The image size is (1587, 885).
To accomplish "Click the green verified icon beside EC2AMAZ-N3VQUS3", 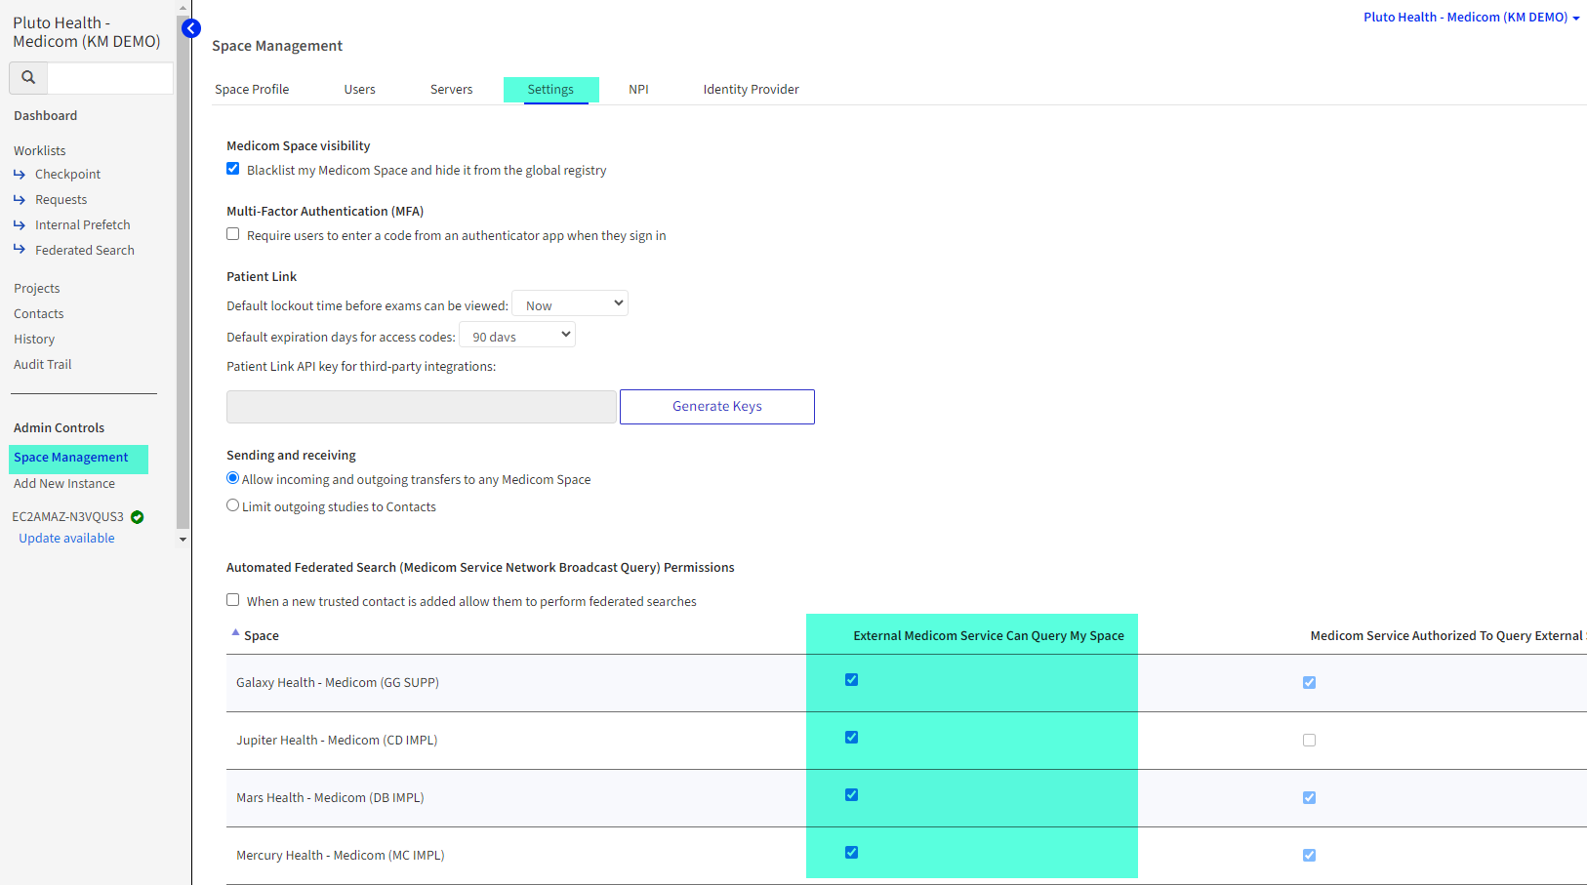I will click(137, 516).
